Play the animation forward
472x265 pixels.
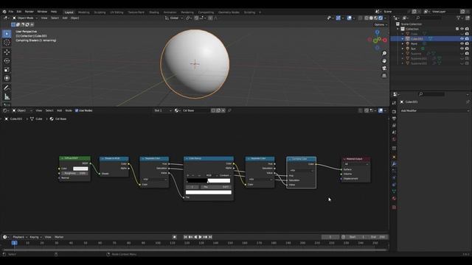click(201, 237)
